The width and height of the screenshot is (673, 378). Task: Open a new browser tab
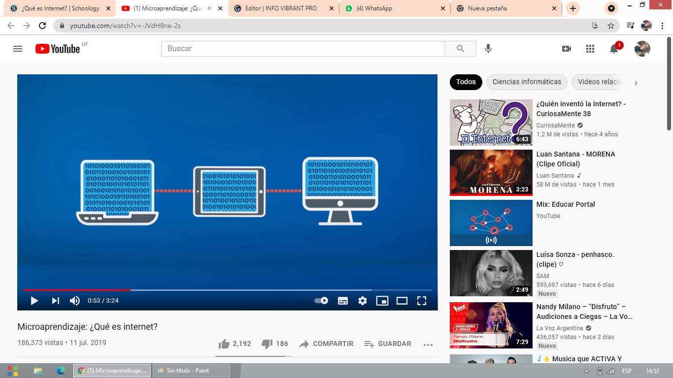(572, 8)
